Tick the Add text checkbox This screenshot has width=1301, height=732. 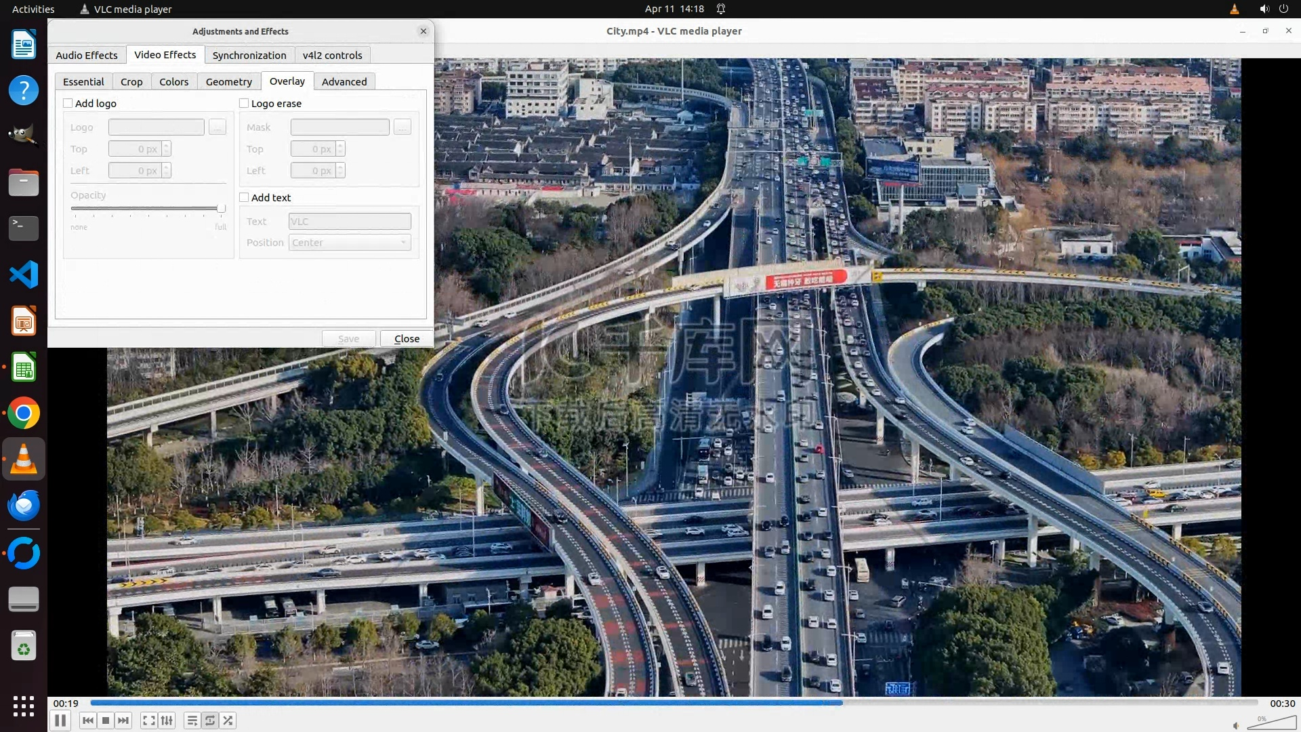(x=244, y=197)
